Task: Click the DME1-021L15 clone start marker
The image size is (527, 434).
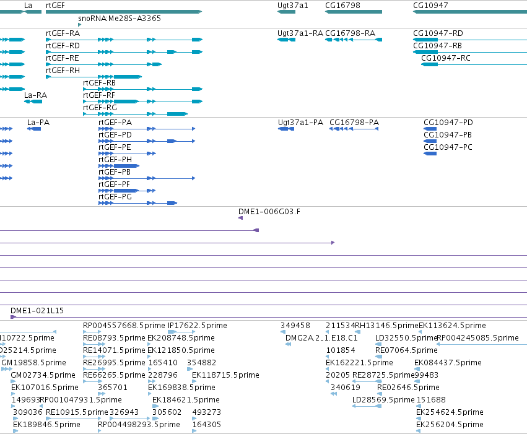Action: point(13,317)
